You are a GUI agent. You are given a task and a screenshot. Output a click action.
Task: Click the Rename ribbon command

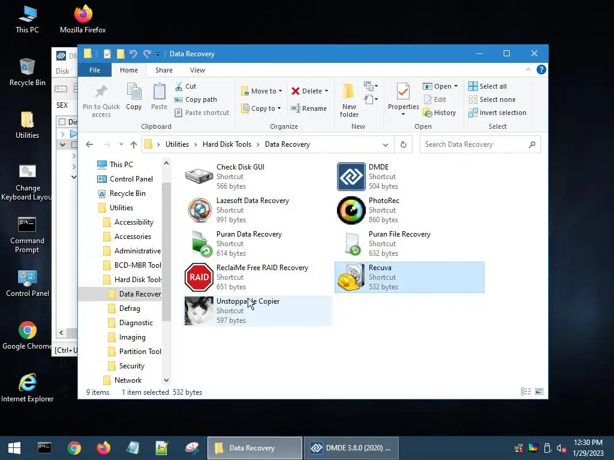[x=309, y=108]
